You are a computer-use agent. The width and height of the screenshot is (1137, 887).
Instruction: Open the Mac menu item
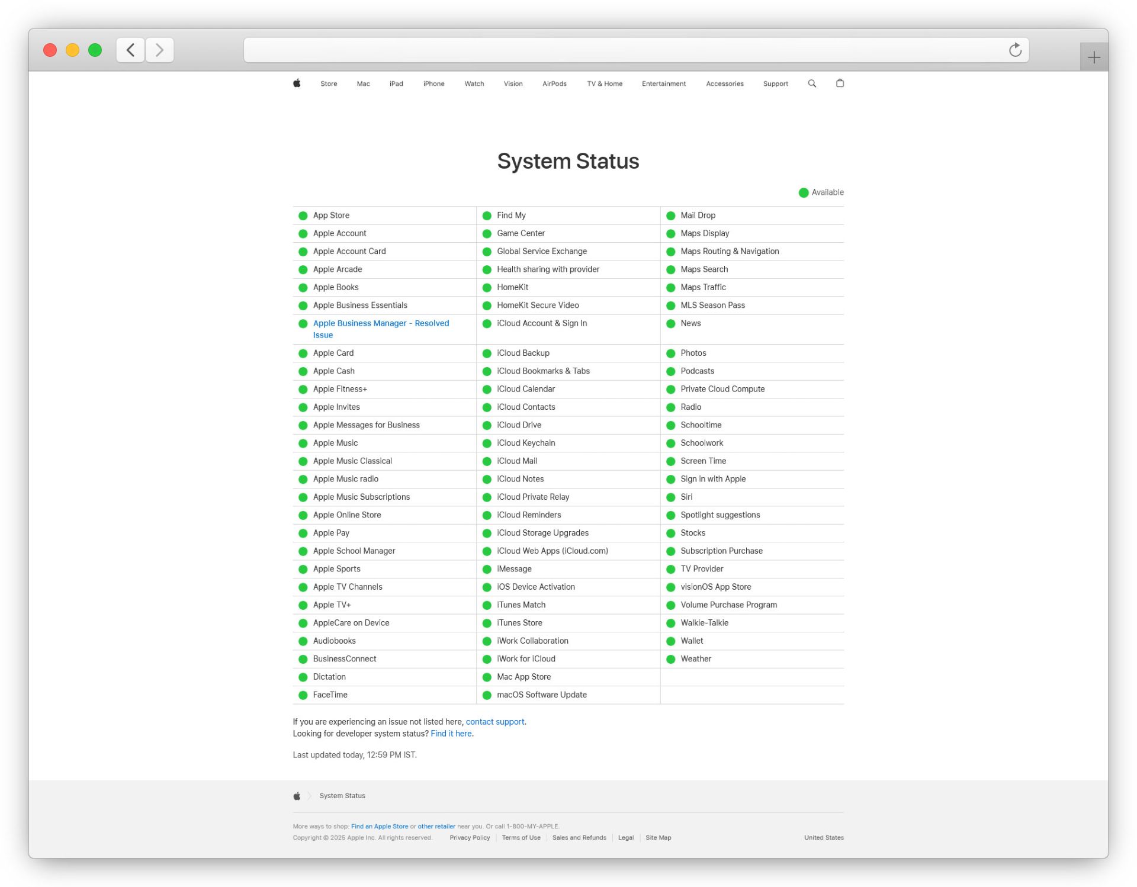363,83
